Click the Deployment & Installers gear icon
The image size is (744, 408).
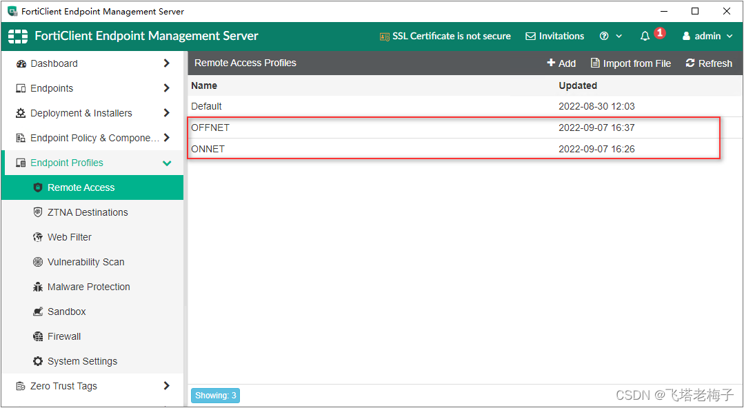(x=21, y=114)
